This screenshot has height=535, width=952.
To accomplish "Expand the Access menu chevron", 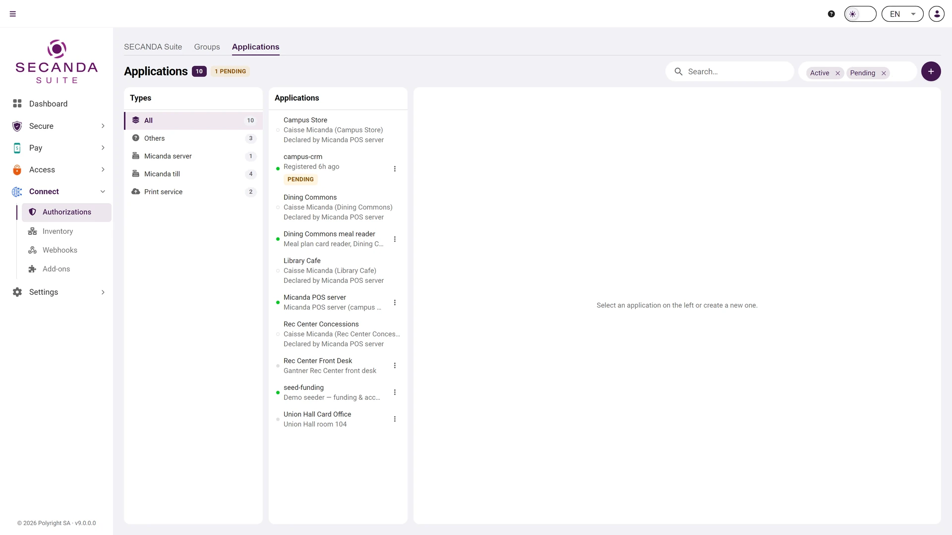I will tap(103, 169).
